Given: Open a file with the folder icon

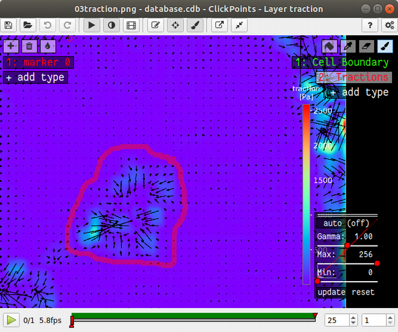Looking at the screenshot, I should [x=27, y=25].
